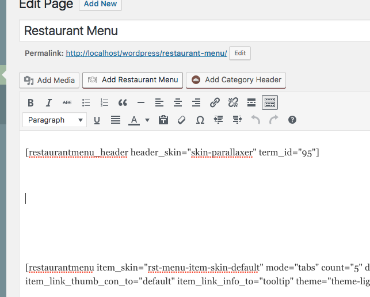Screen dimensions: 370x297
Task: Apply strikethrough formatting
Action: tap(67, 102)
